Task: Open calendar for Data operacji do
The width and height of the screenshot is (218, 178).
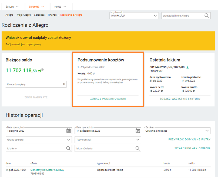Action: (138, 131)
